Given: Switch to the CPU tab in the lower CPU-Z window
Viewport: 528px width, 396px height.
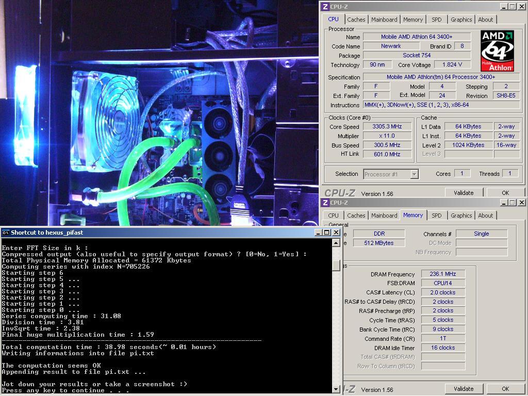Looking at the screenshot, I should [x=334, y=216].
